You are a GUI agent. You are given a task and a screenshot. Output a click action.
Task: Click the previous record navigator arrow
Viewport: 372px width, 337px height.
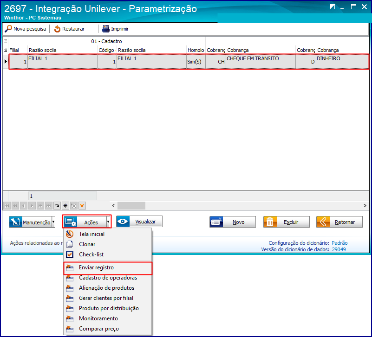coord(24,206)
